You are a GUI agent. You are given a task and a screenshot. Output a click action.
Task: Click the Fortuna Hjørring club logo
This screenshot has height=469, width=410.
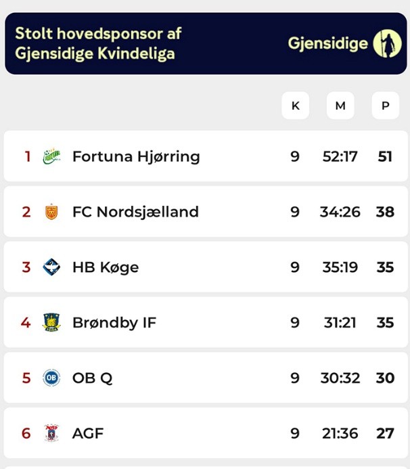click(51, 156)
